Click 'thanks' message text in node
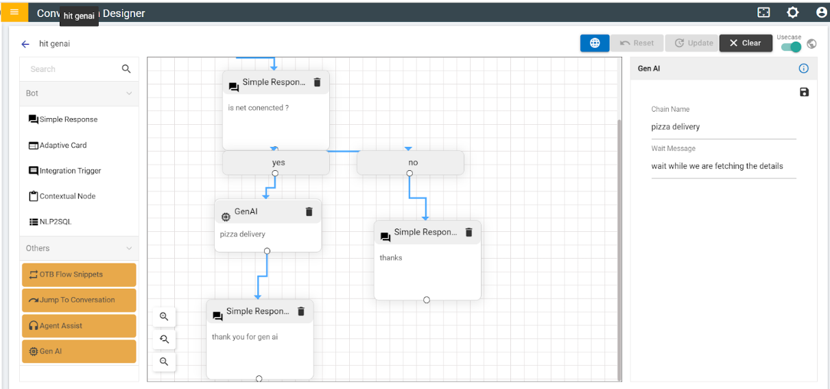Image resolution: width=830 pixels, height=389 pixels. 391,258
